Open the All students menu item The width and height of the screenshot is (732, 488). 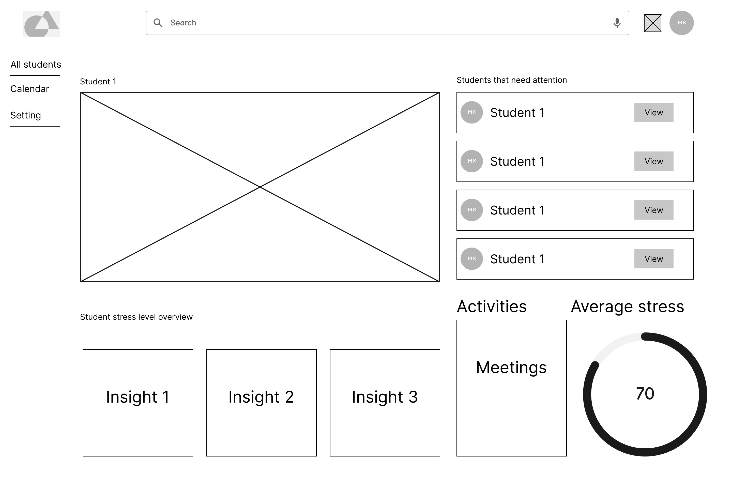pos(36,64)
